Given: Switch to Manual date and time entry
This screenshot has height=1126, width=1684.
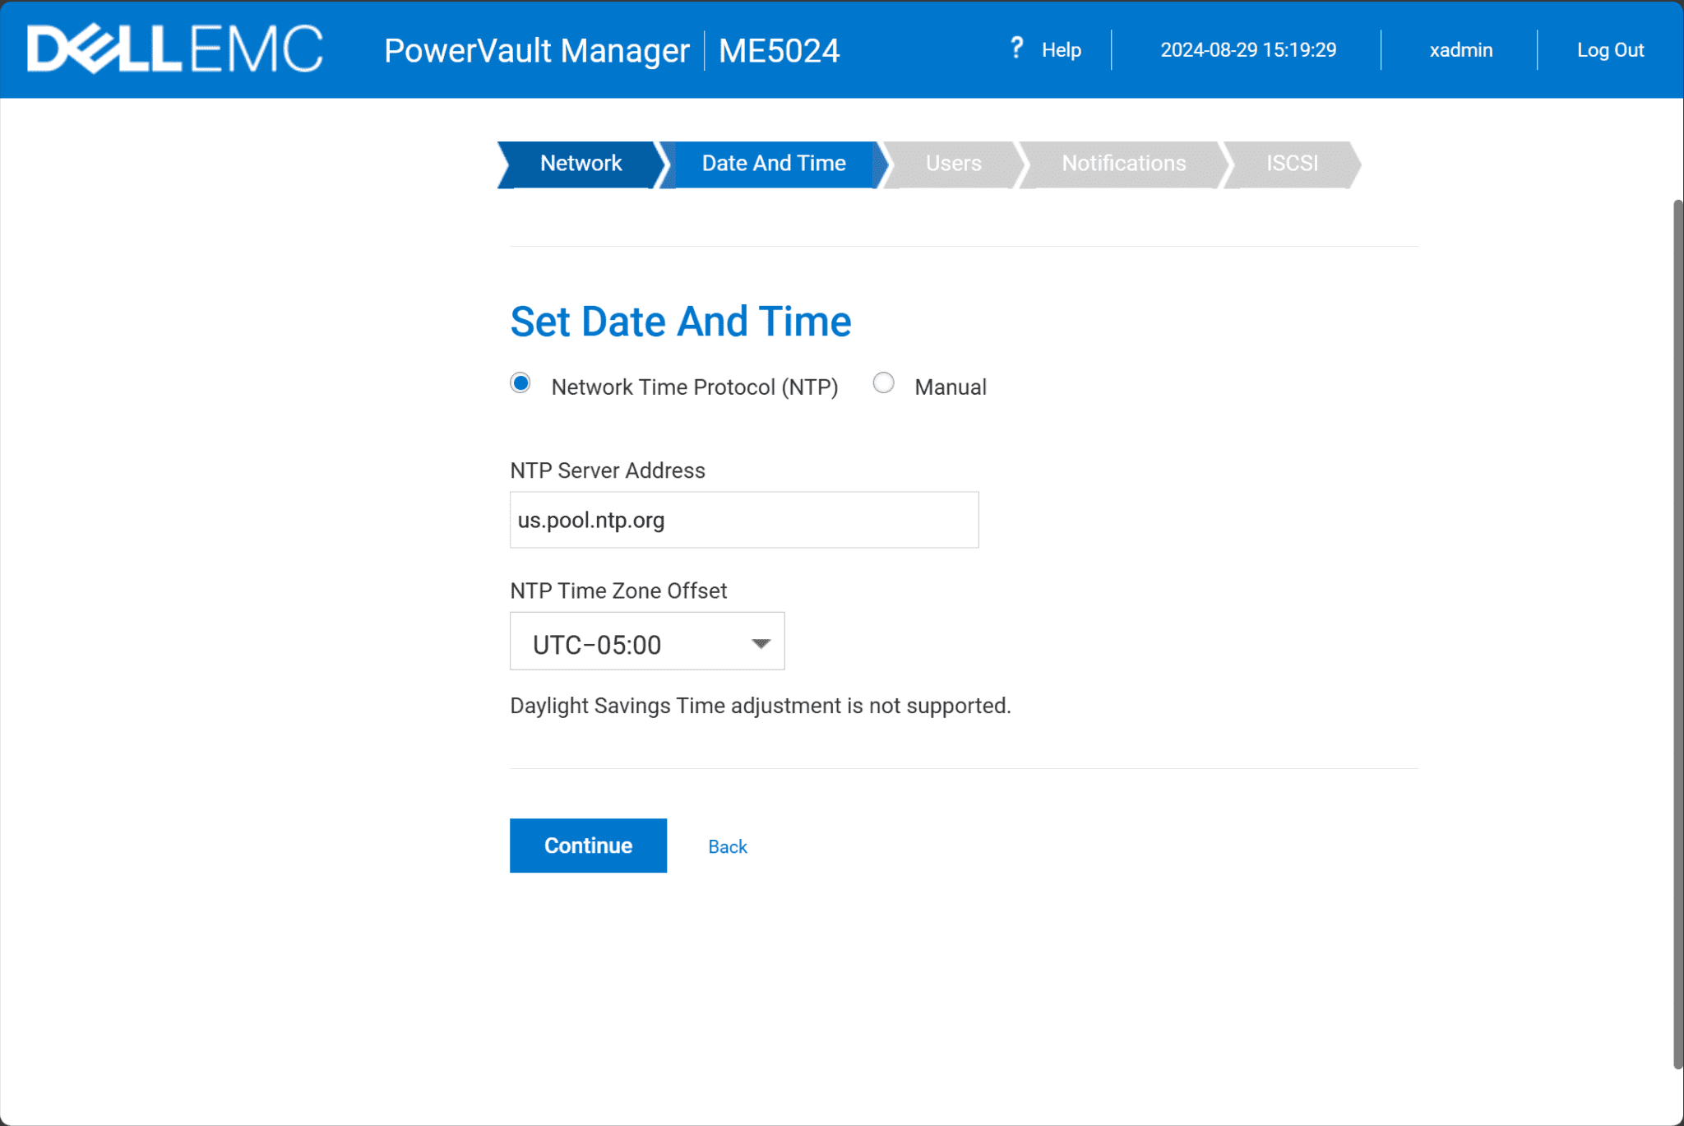Looking at the screenshot, I should tap(884, 382).
